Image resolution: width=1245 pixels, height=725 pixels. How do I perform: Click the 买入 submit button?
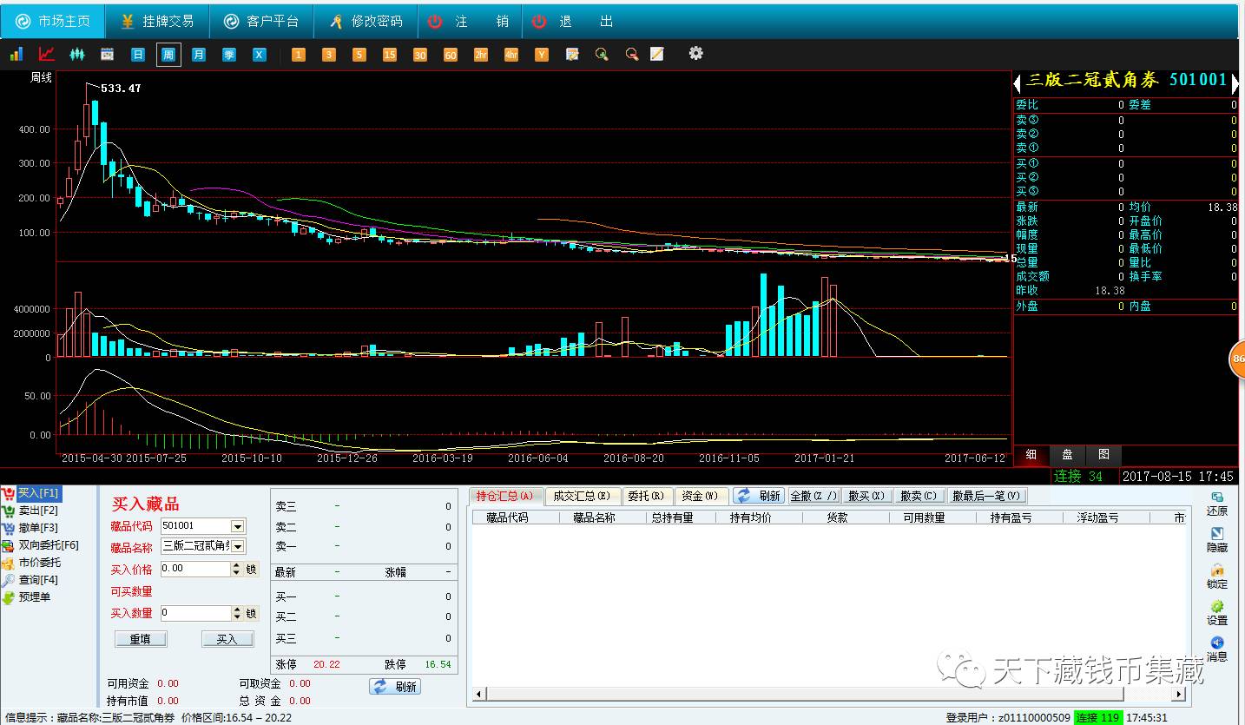[227, 639]
